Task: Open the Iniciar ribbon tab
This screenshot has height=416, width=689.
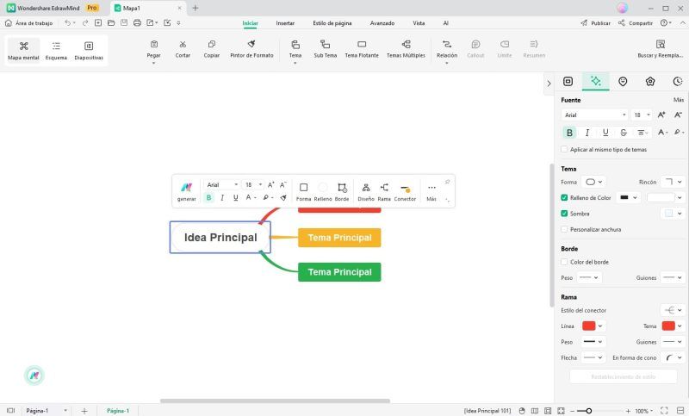Action: click(250, 23)
